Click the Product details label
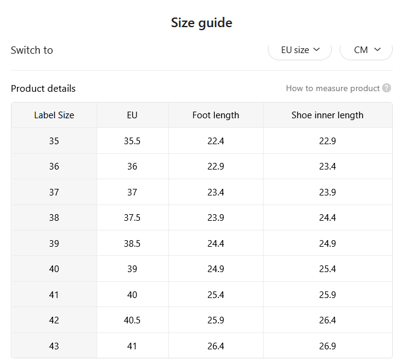 click(x=43, y=89)
